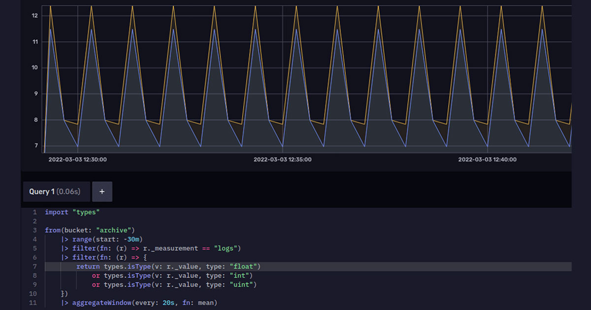Click the 2022-03-03 12:40:00 axis label

(x=487, y=159)
